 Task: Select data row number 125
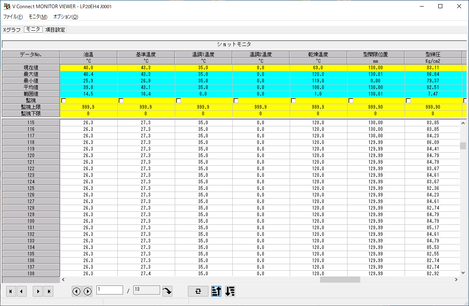[x=31, y=188]
